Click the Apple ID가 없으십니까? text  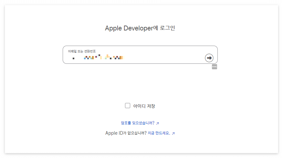pos(126,133)
